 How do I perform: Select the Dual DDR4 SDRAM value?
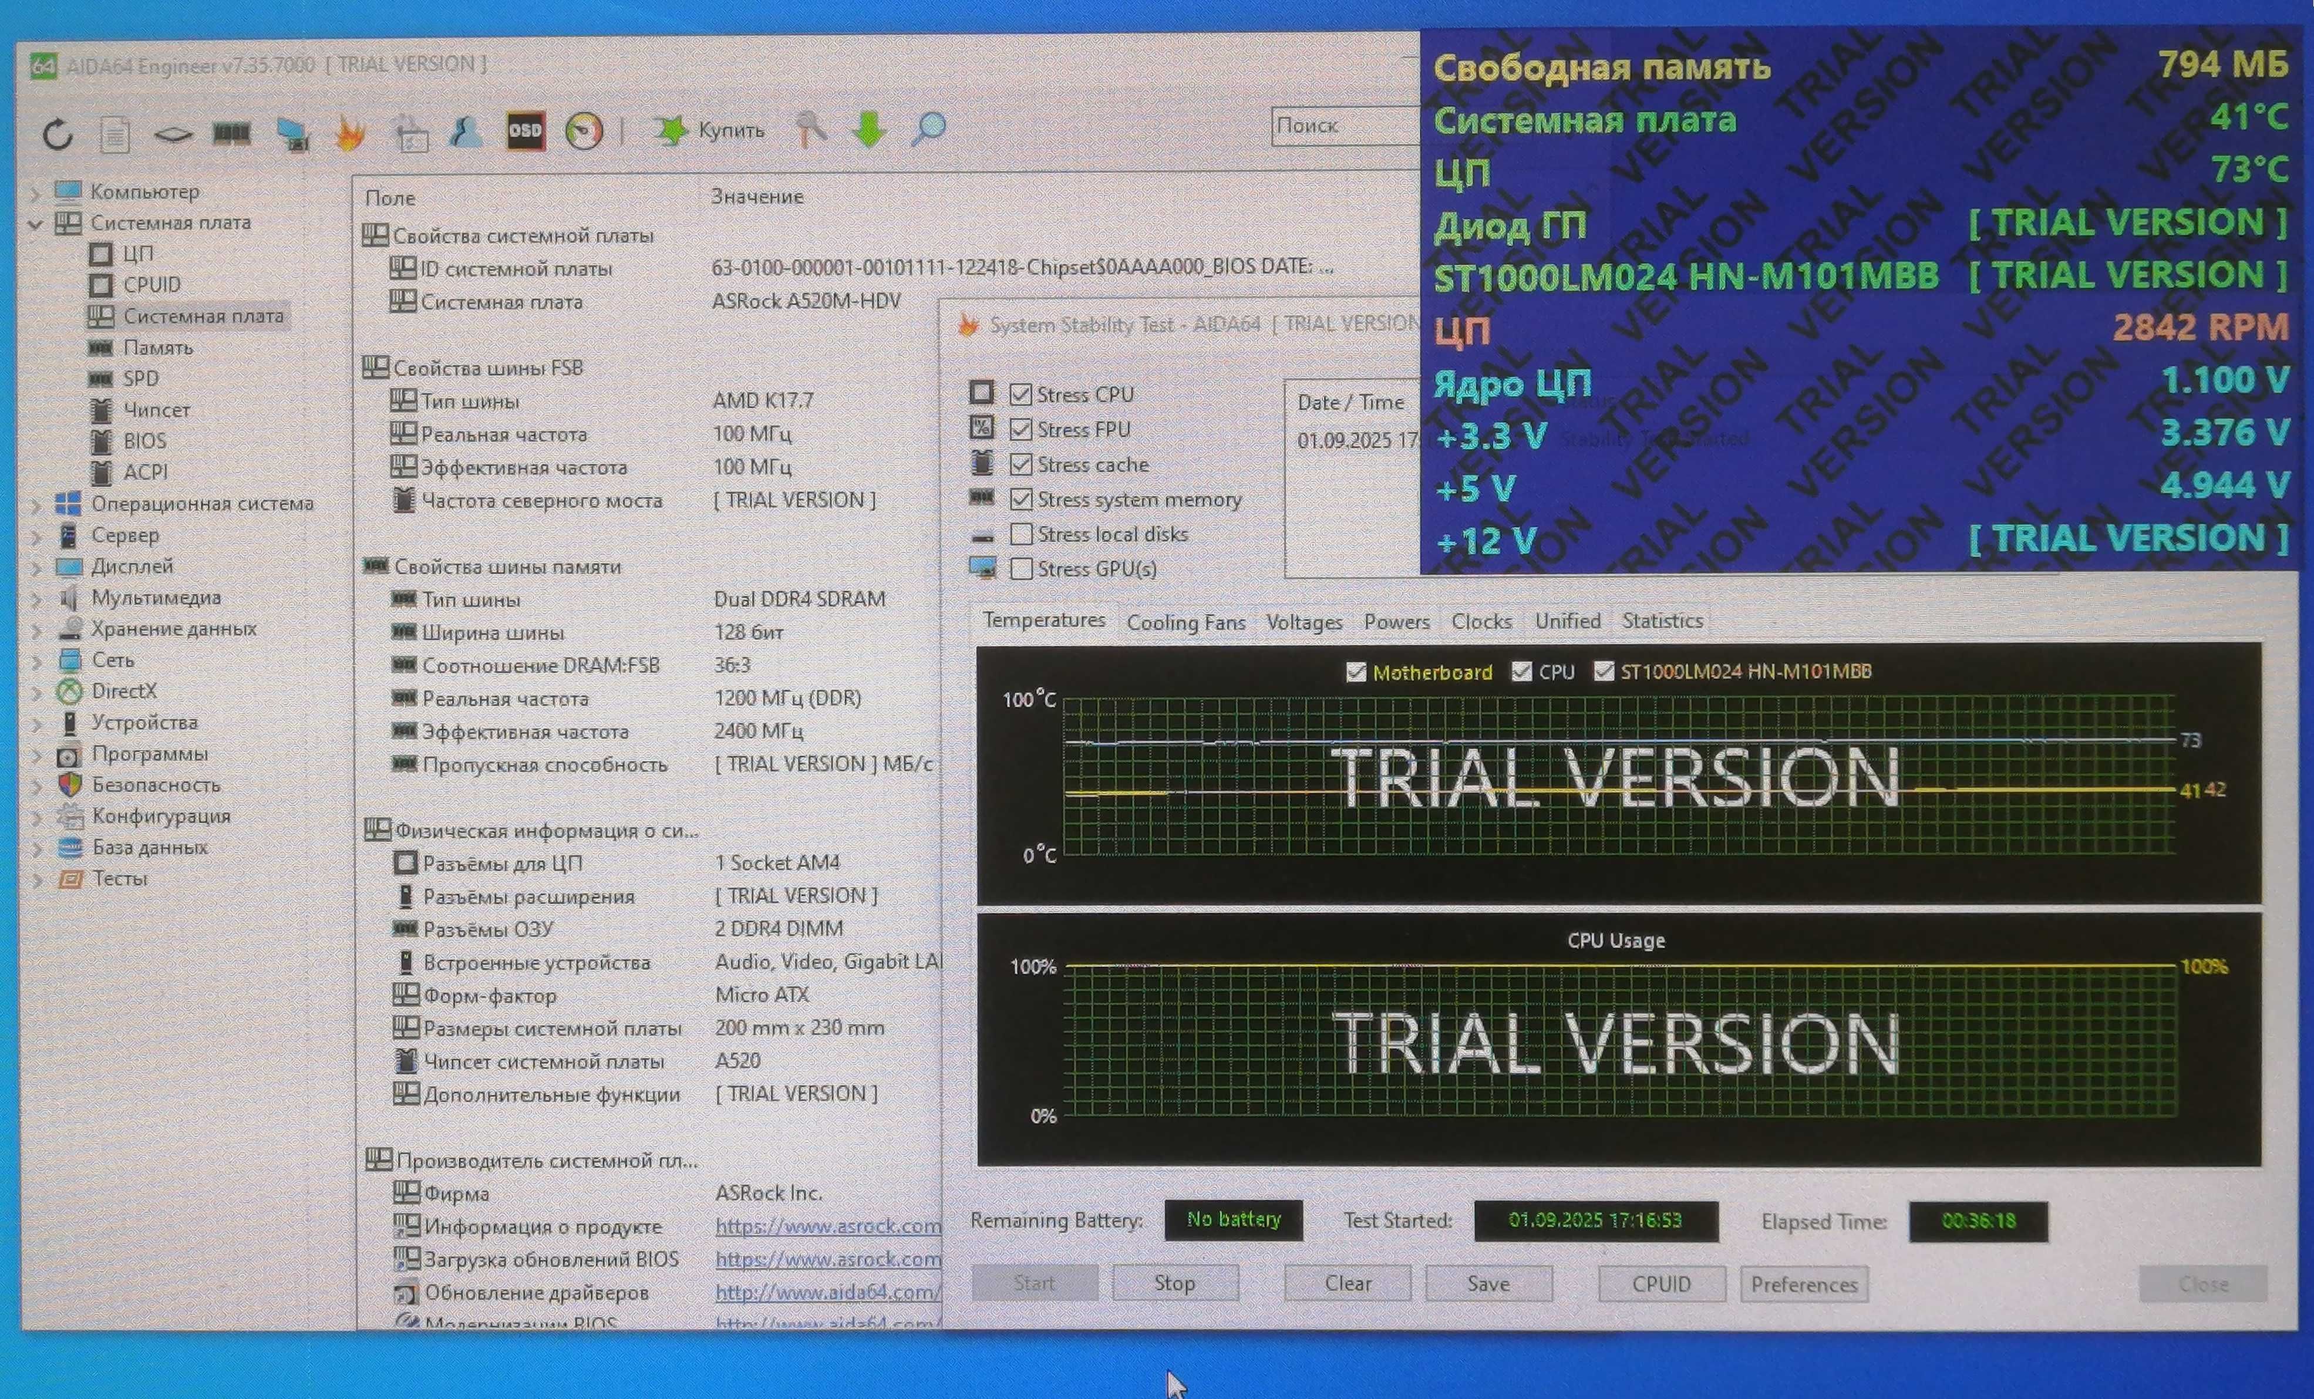(x=799, y=599)
